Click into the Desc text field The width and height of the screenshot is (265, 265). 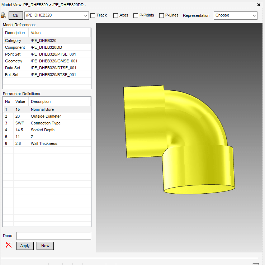coord(54,236)
